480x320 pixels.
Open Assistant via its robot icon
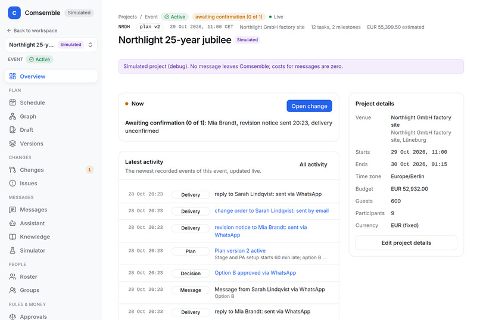pos(13,223)
